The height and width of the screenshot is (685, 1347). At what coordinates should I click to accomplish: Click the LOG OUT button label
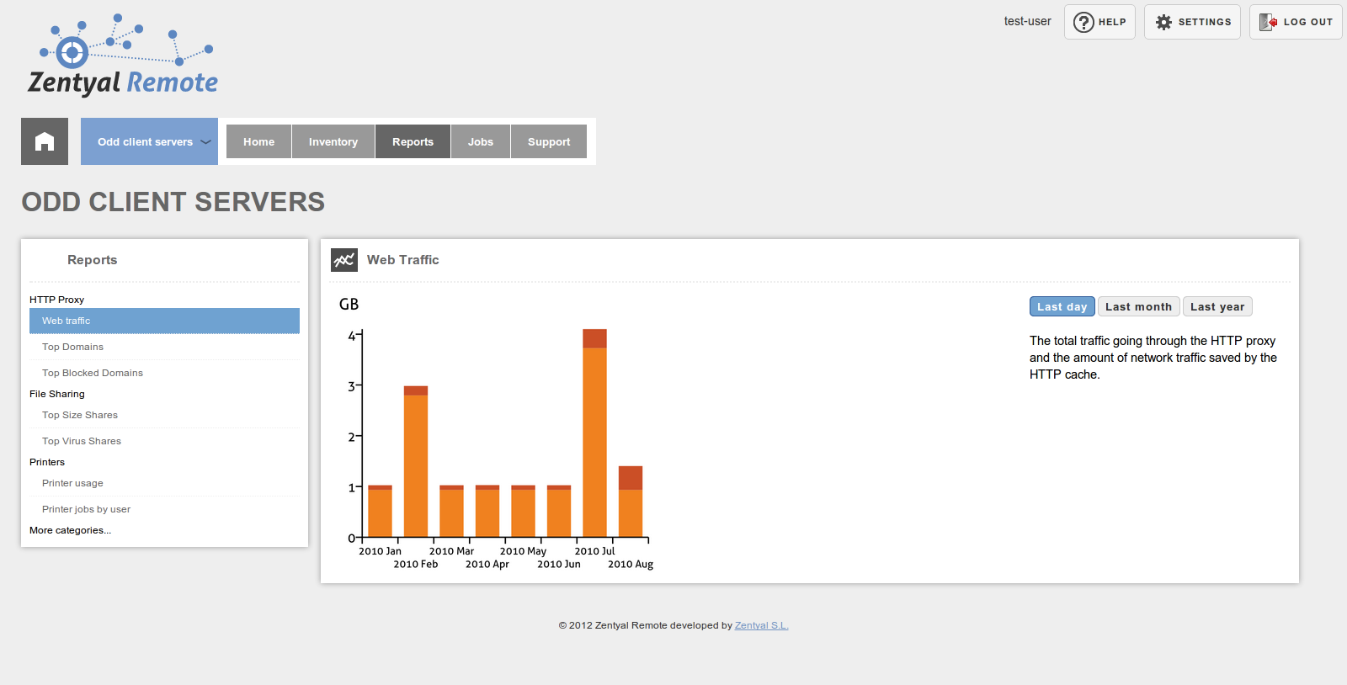(1308, 22)
